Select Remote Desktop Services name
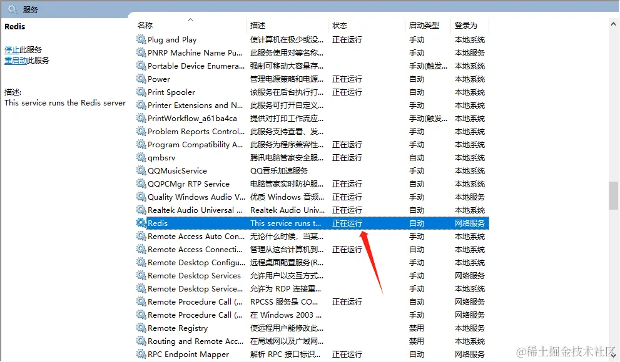Image resolution: width=620 pixels, height=362 pixels. click(x=194, y=276)
